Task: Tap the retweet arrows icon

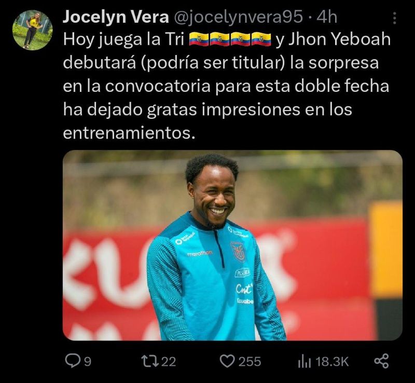Action: (x=150, y=361)
